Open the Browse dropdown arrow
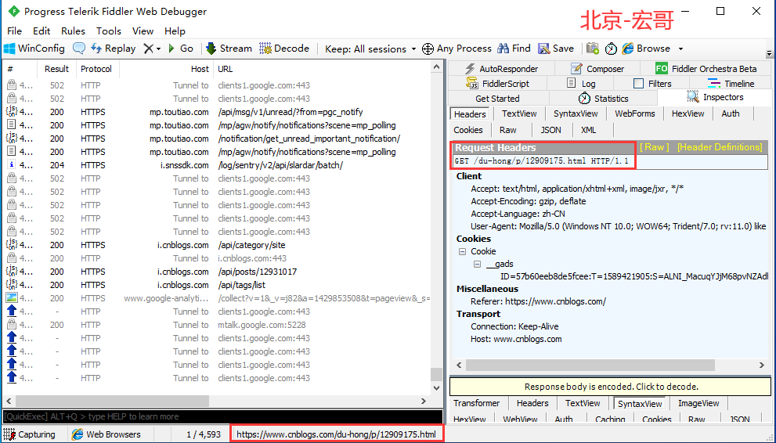Viewport: 776px width, 443px height. click(680, 49)
